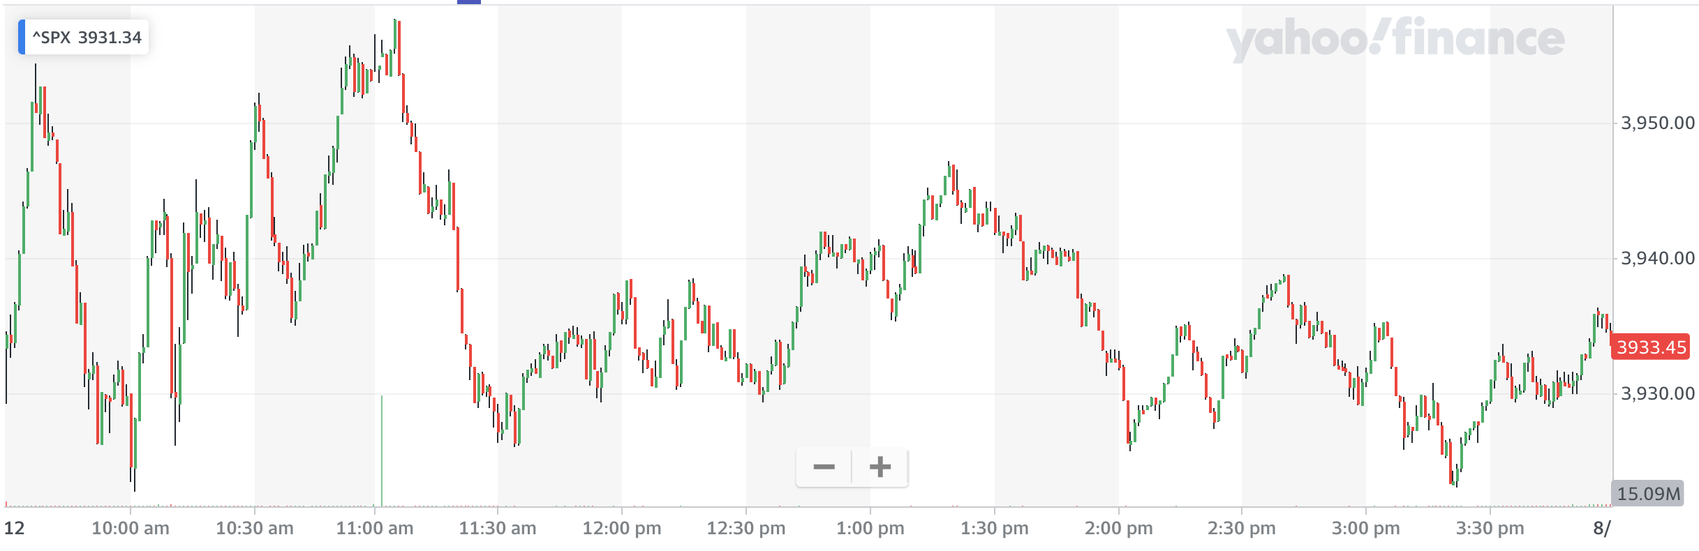Click the gray 15.09M volume tag
This screenshot has width=1699, height=551.
click(1648, 494)
